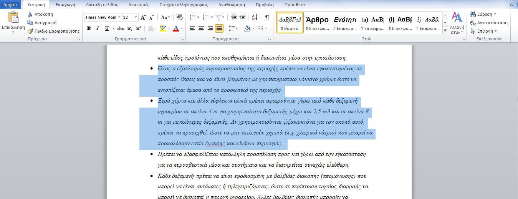This screenshot has width=518, height=199.
Task: Select the Βασικό style thumbnail
Action: [290, 23]
